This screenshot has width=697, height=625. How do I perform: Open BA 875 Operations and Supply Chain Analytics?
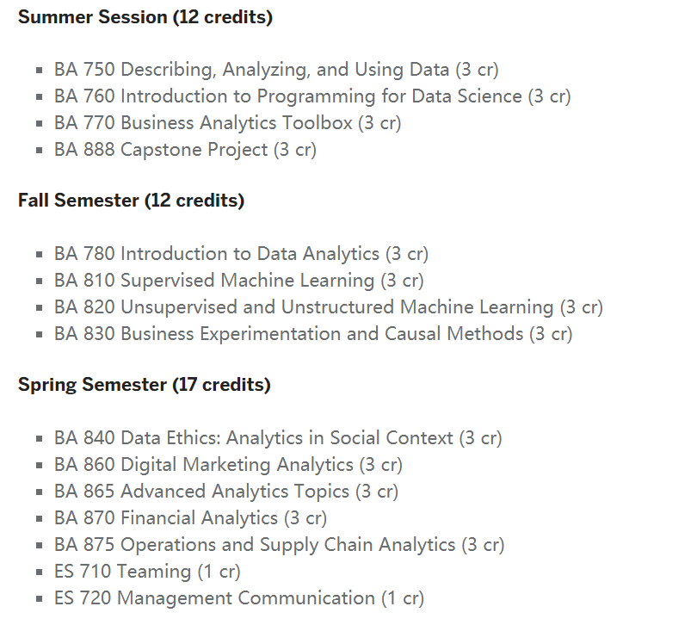(x=279, y=545)
